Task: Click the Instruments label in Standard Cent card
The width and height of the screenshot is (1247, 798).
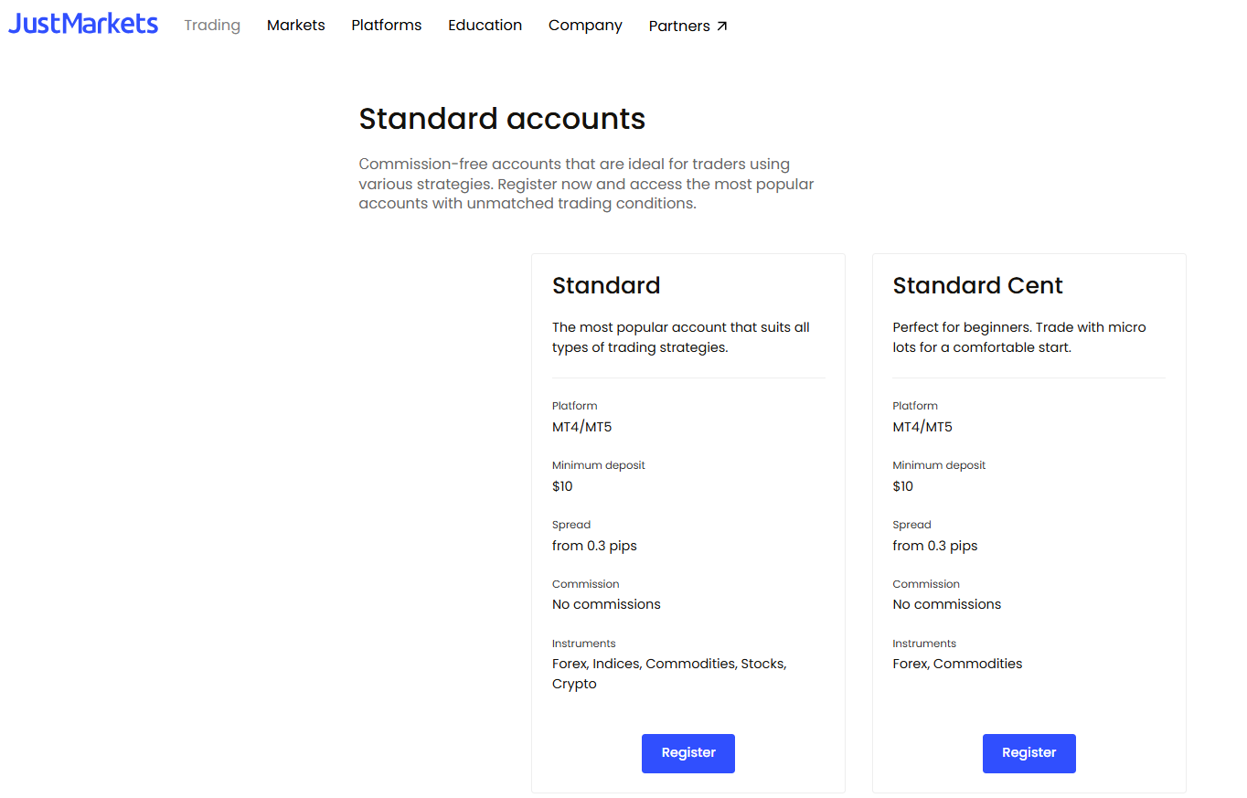Action: 924,644
